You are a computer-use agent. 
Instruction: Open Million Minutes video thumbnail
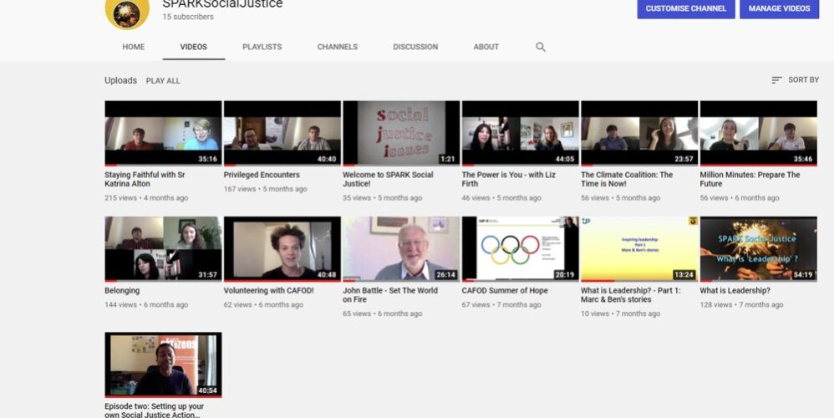click(759, 134)
